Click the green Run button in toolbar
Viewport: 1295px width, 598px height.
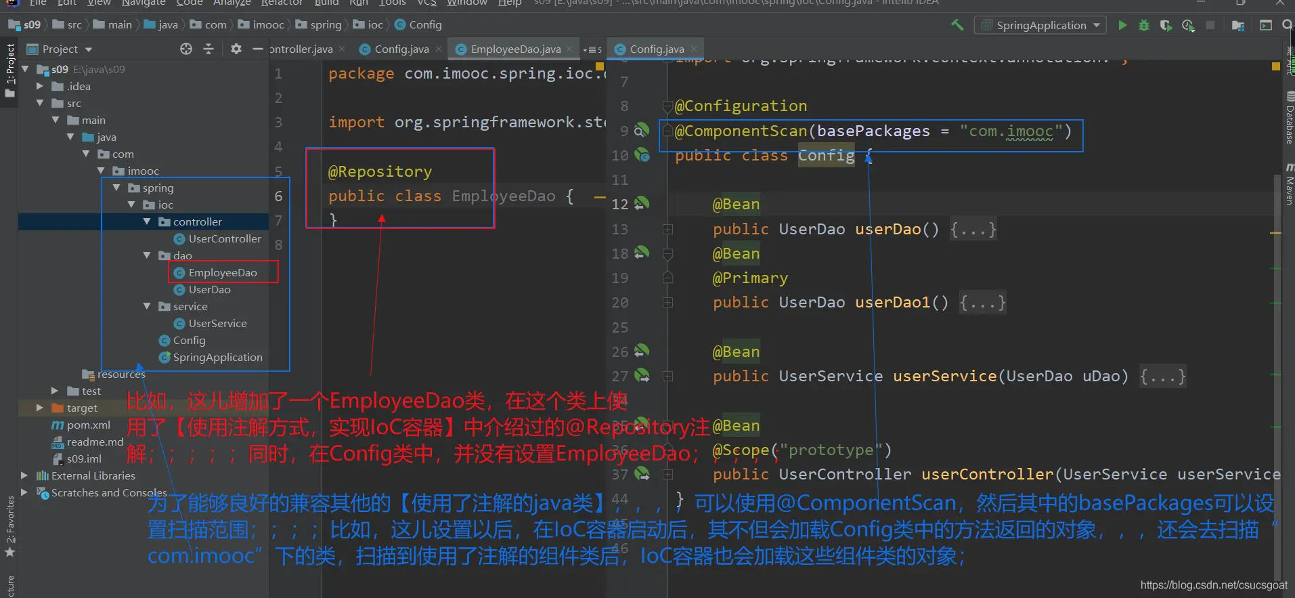pos(1122,25)
